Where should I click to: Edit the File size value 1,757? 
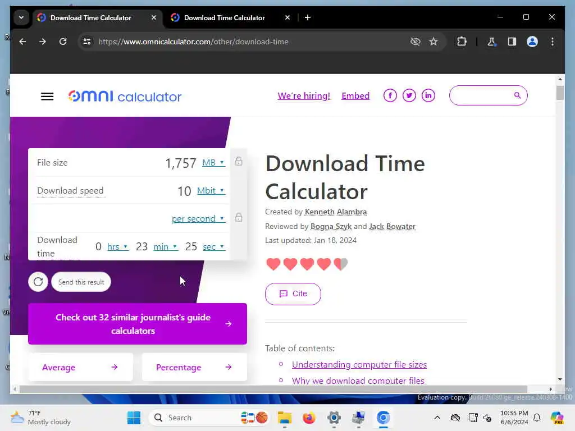coord(181,163)
